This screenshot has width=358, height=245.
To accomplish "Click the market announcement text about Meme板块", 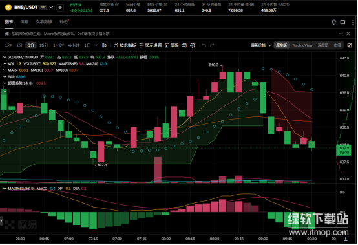I will (61, 34).
